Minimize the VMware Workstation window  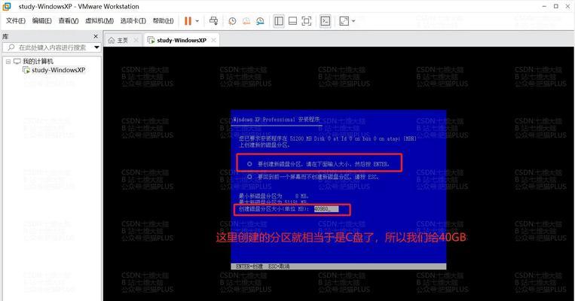pos(545,6)
